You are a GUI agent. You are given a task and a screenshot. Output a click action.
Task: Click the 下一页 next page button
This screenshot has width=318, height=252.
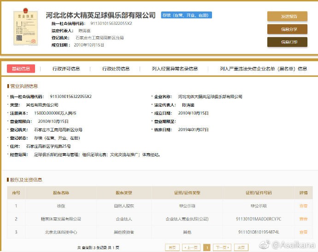(x=223, y=247)
